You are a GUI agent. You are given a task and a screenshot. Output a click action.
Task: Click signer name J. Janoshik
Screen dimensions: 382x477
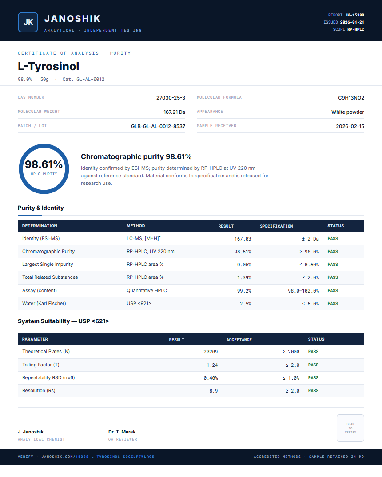point(30,432)
